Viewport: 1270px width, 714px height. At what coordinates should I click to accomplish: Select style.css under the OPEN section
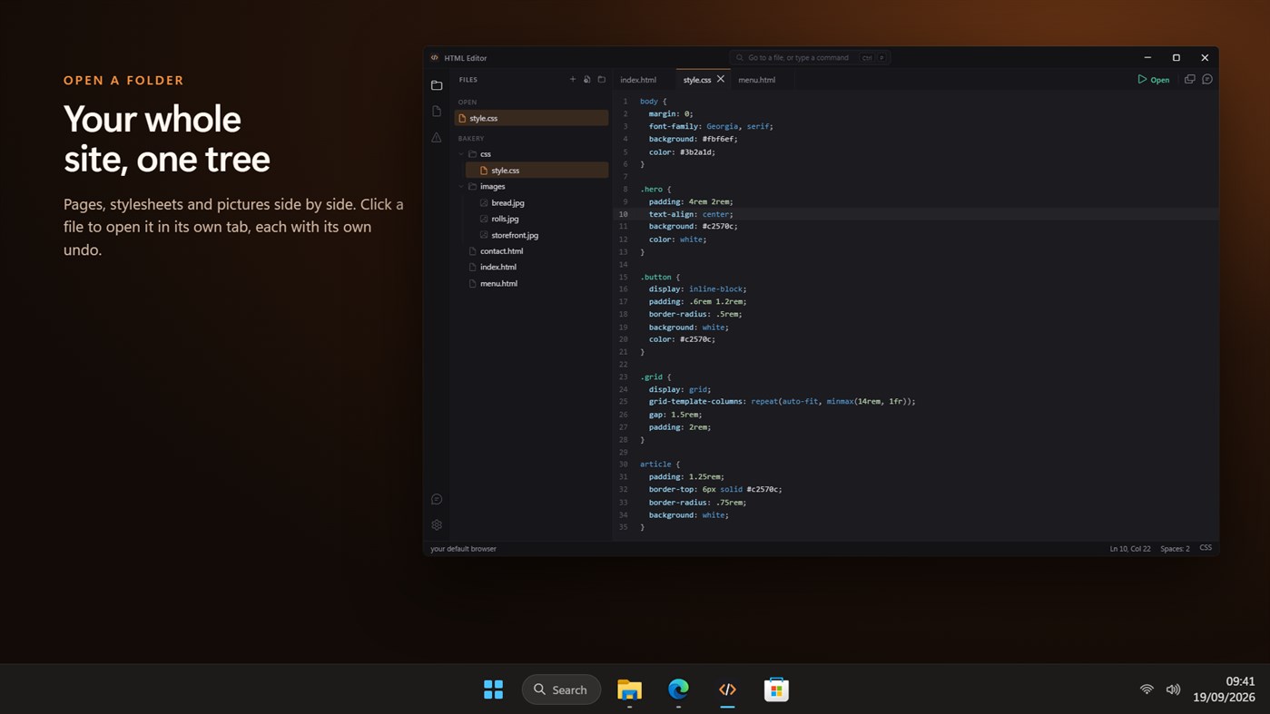pos(531,118)
